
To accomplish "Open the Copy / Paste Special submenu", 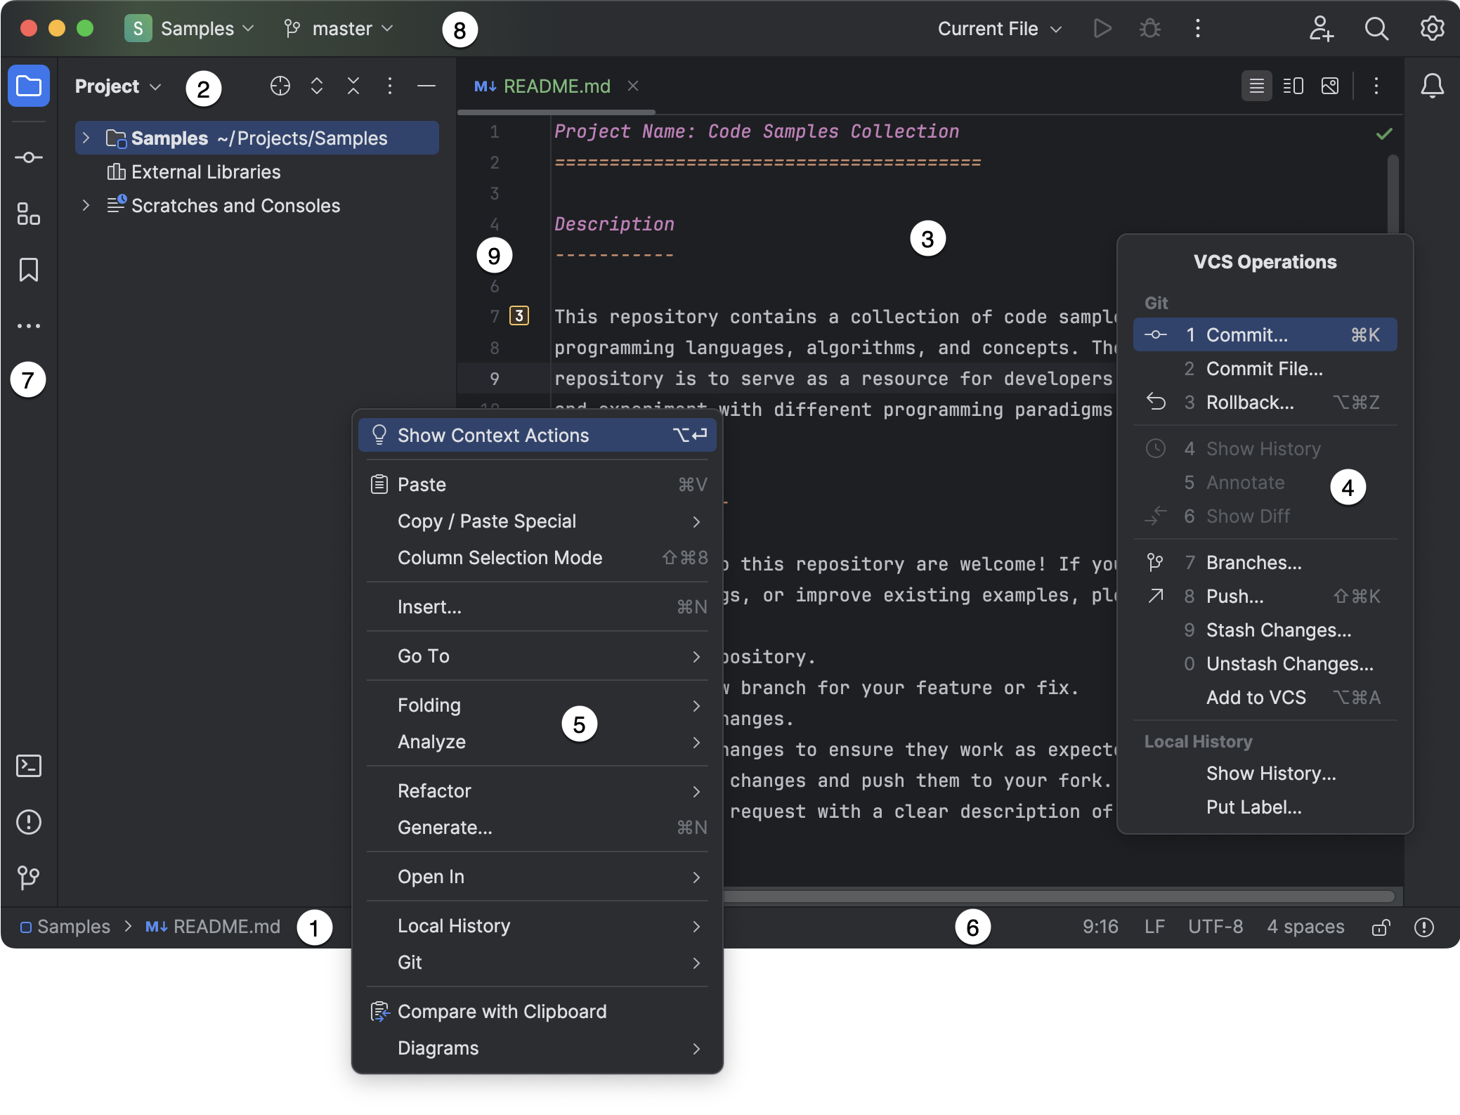I will 487,521.
